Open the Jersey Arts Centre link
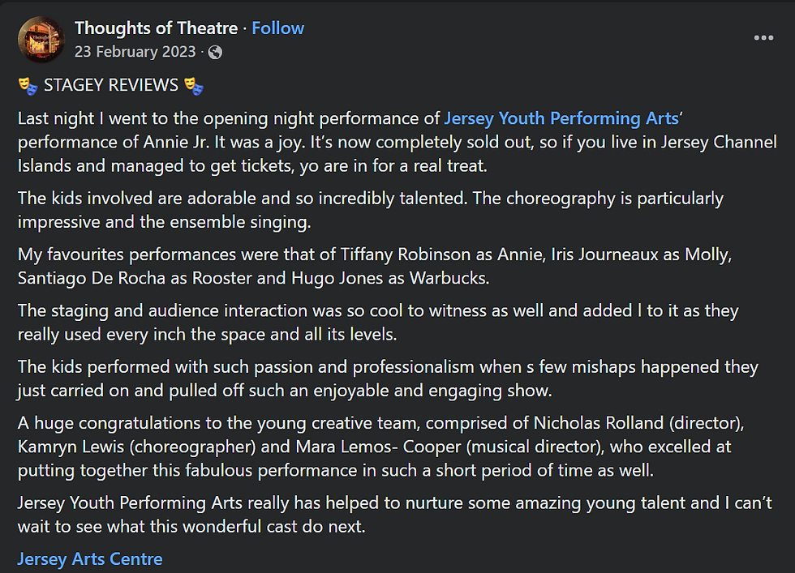 (90, 559)
